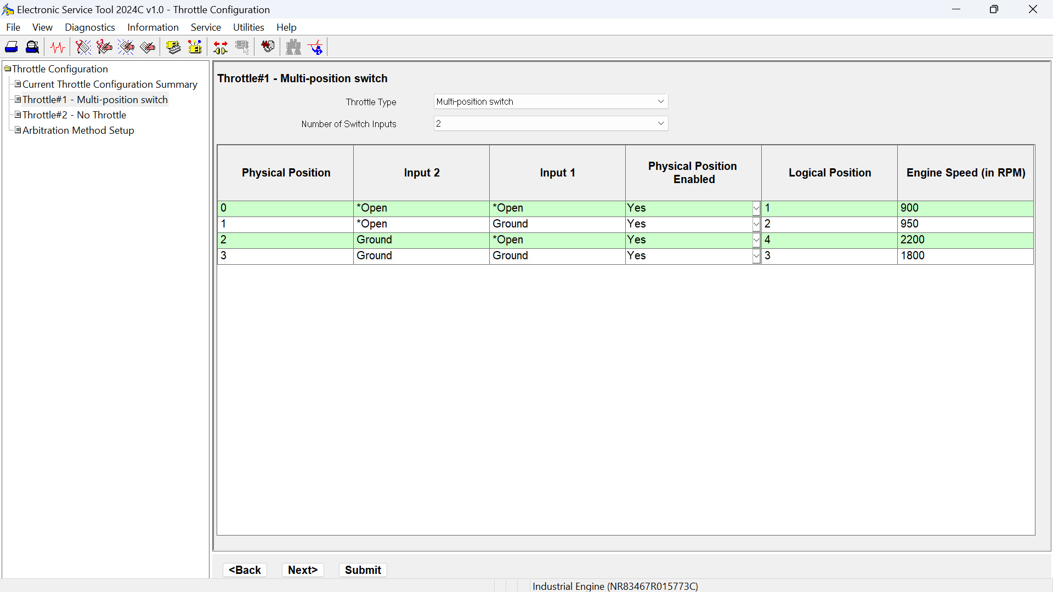1053x592 pixels.
Task: Click the Industrial Engine status bar text
Action: [615, 586]
